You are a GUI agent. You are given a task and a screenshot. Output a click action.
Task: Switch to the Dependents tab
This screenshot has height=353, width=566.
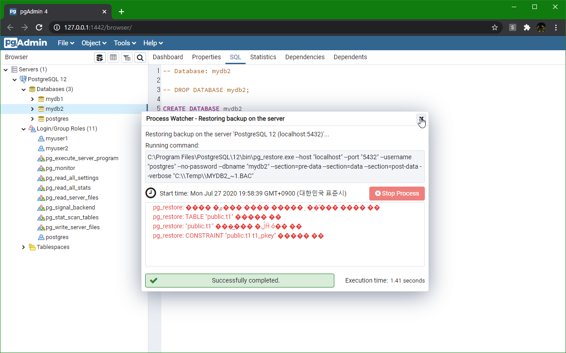tap(350, 57)
